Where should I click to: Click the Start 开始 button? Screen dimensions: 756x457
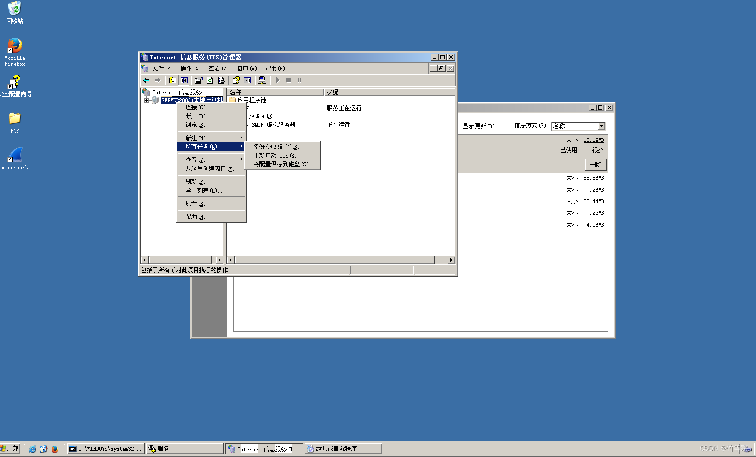pos(10,448)
